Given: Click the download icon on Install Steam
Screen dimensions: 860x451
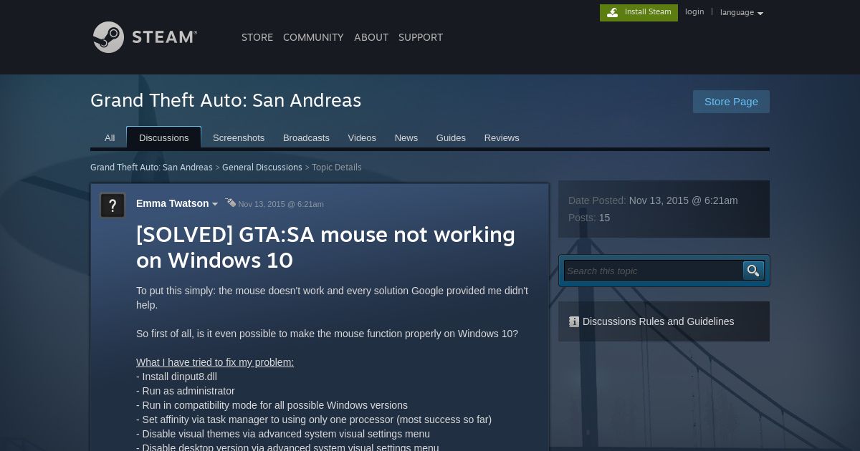Looking at the screenshot, I should [612, 12].
